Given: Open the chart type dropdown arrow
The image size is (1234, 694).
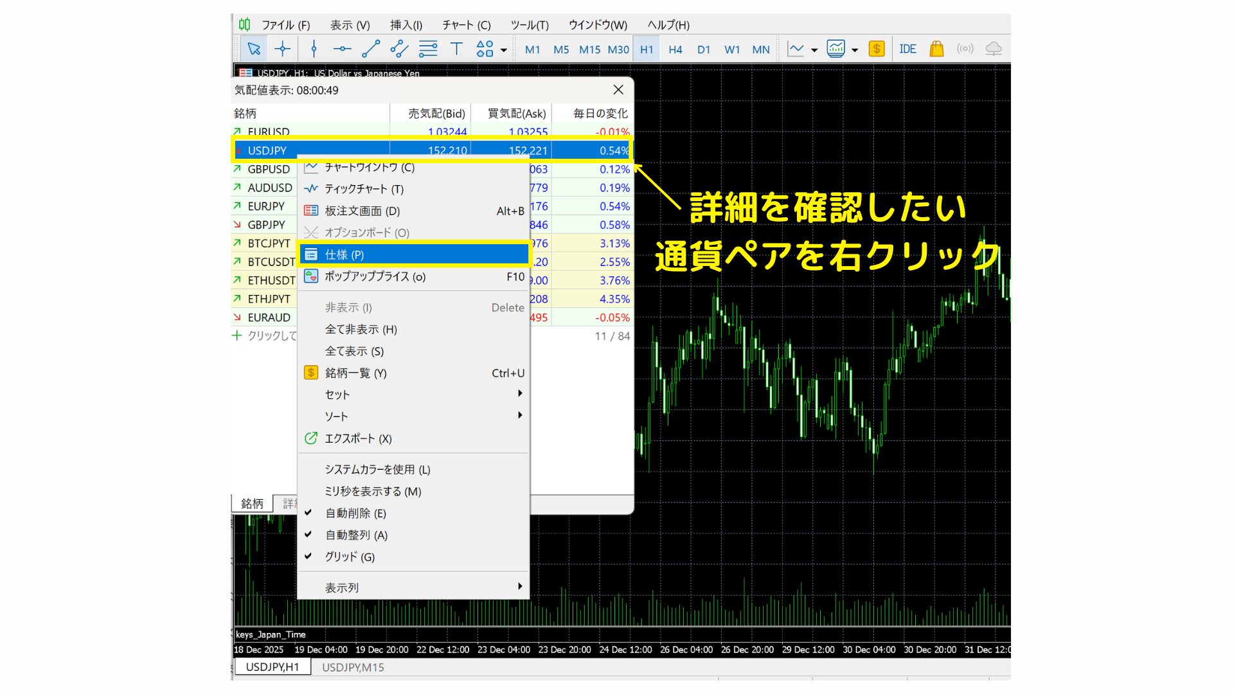Looking at the screenshot, I should point(814,49).
